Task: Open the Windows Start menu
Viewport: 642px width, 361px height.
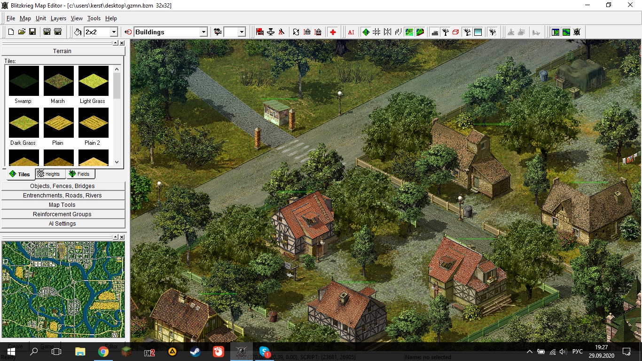Action: [x=11, y=352]
